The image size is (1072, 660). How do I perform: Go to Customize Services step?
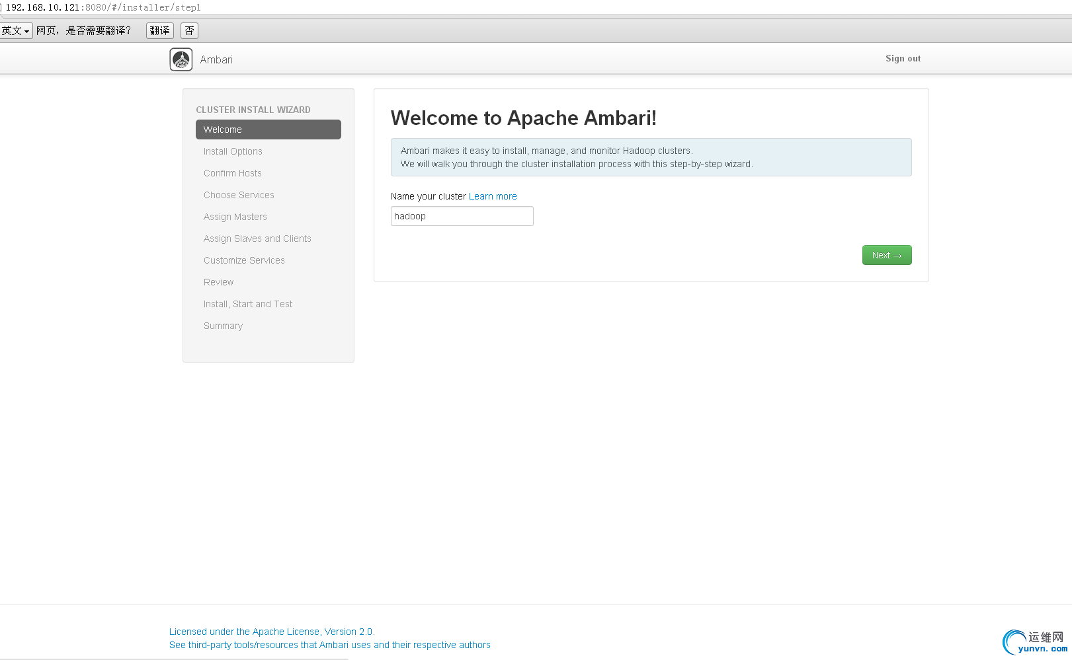pyautogui.click(x=244, y=260)
